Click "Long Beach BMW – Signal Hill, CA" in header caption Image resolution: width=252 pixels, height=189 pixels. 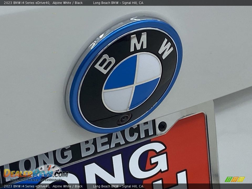click(118, 3)
